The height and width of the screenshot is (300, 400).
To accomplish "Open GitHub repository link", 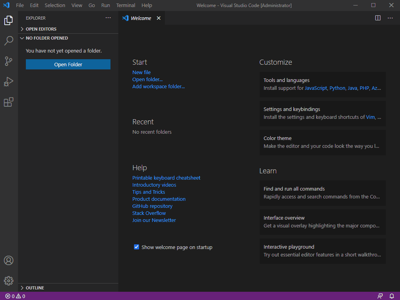I will click(x=152, y=206).
